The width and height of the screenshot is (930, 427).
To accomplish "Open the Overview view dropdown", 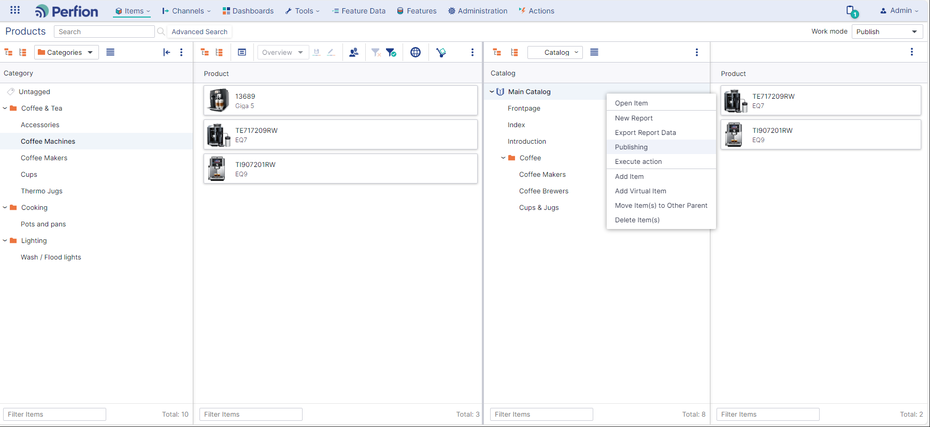I will click(x=283, y=52).
